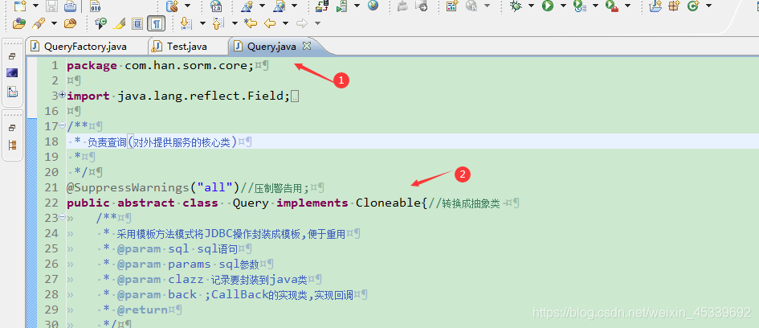Click line number 18 in the gutter
The height and width of the screenshot is (328, 759).
click(x=51, y=142)
